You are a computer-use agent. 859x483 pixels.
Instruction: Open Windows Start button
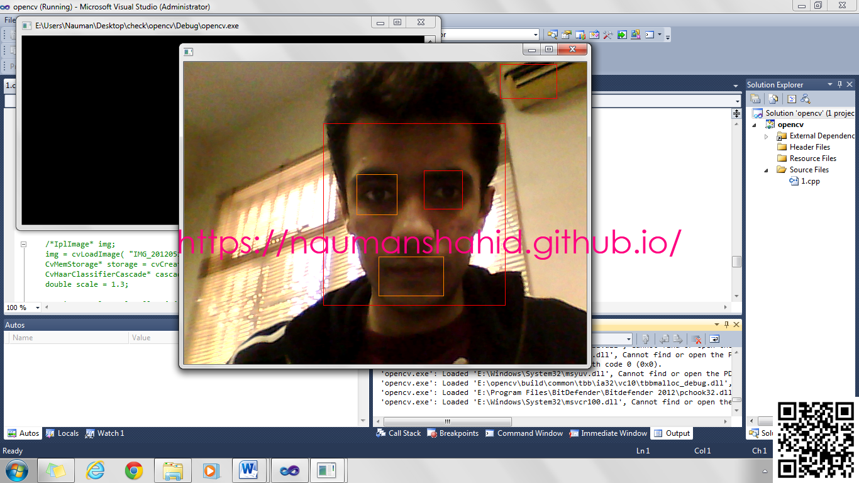pyautogui.click(x=17, y=470)
